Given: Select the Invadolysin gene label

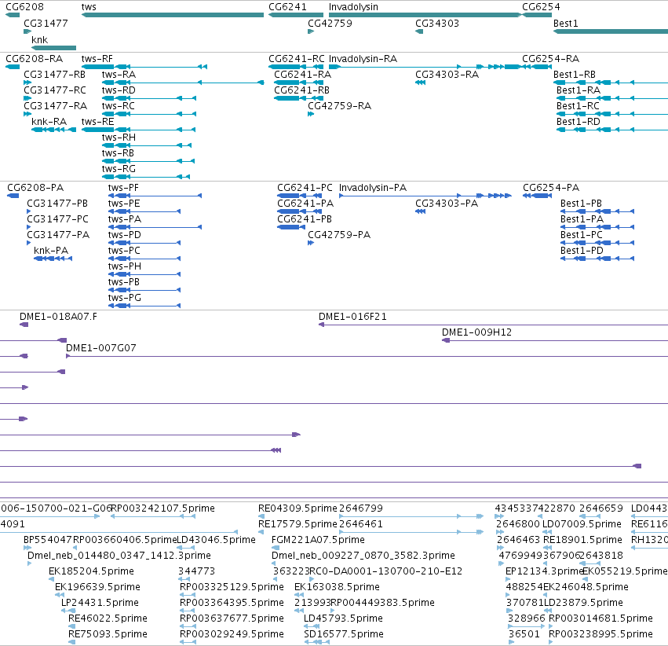Looking at the screenshot, I should (x=353, y=7).
